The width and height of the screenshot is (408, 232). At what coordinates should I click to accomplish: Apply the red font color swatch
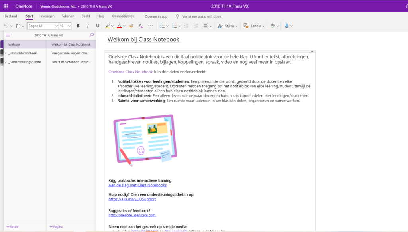[119, 26]
